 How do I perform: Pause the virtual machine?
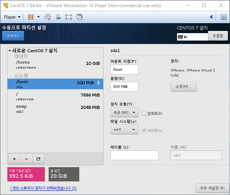(31, 17)
